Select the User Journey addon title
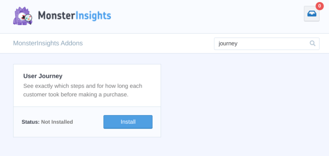 click(43, 76)
